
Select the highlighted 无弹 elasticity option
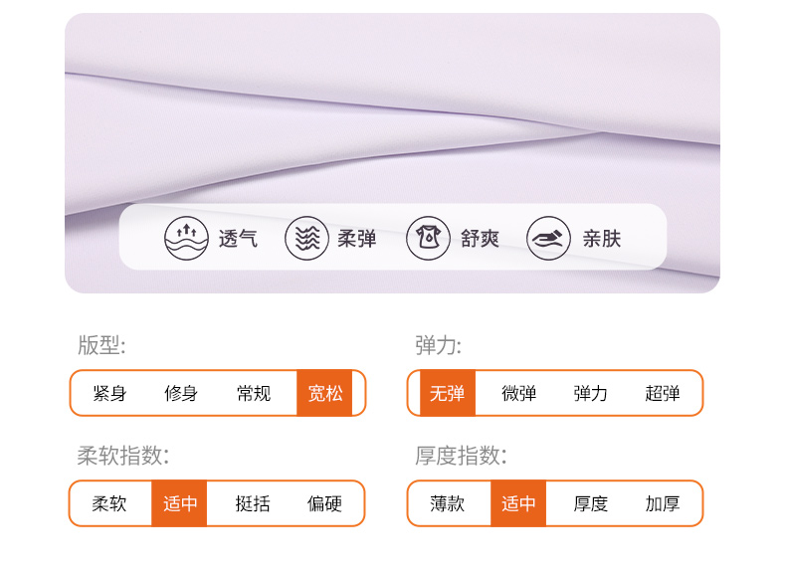448,393
